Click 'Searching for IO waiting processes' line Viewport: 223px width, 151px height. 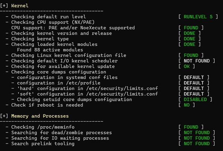coord(60,138)
